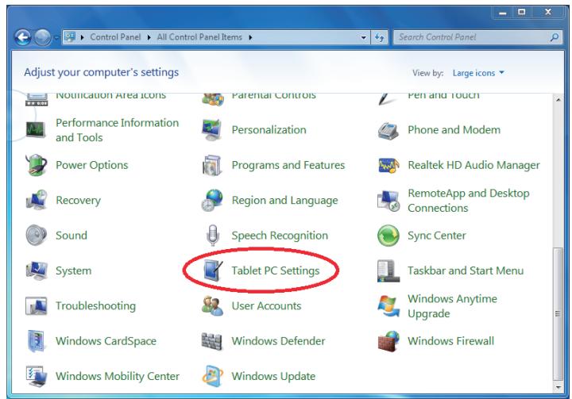Click the Windows CardSpace icon
Screen dimensions: 572x399
36,341
